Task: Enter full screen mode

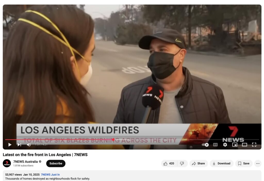Action: pos(254,145)
